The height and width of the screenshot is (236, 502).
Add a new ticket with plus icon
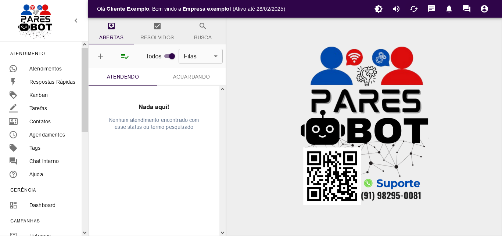point(100,56)
